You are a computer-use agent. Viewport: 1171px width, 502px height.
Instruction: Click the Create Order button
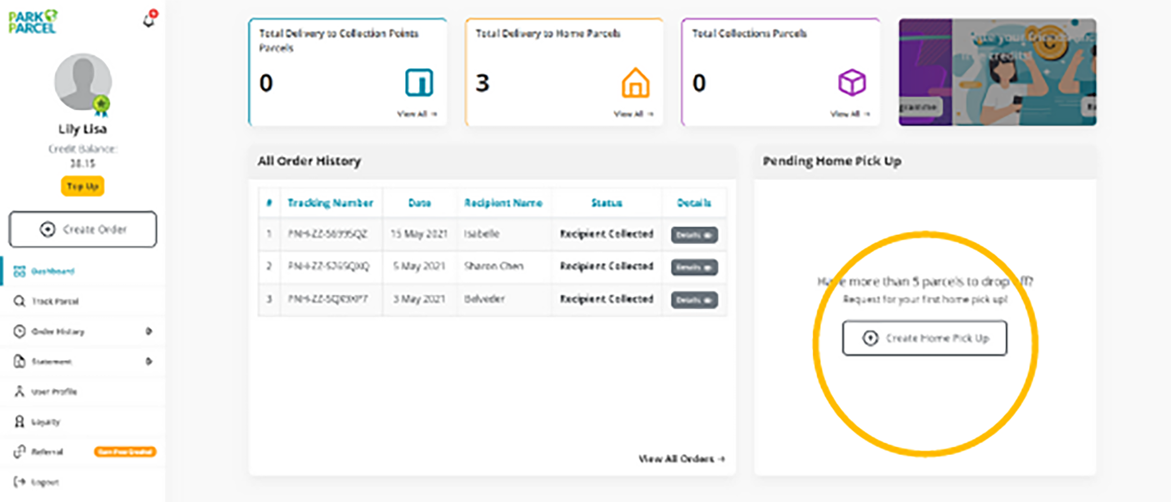click(83, 229)
